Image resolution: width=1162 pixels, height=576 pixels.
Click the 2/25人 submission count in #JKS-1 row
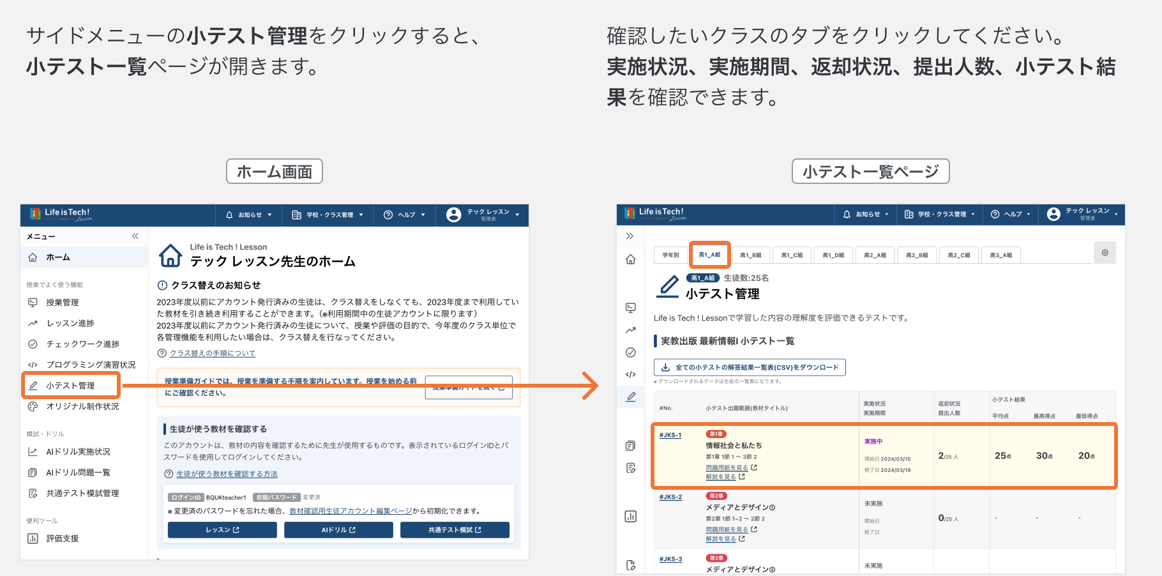(x=947, y=456)
